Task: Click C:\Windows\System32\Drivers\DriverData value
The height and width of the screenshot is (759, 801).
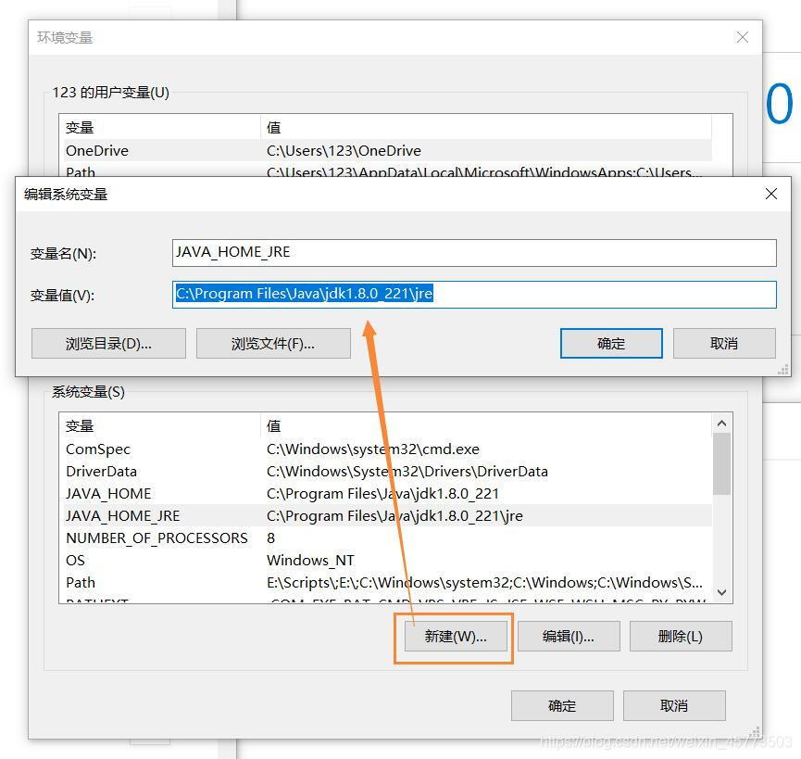Action: (407, 471)
